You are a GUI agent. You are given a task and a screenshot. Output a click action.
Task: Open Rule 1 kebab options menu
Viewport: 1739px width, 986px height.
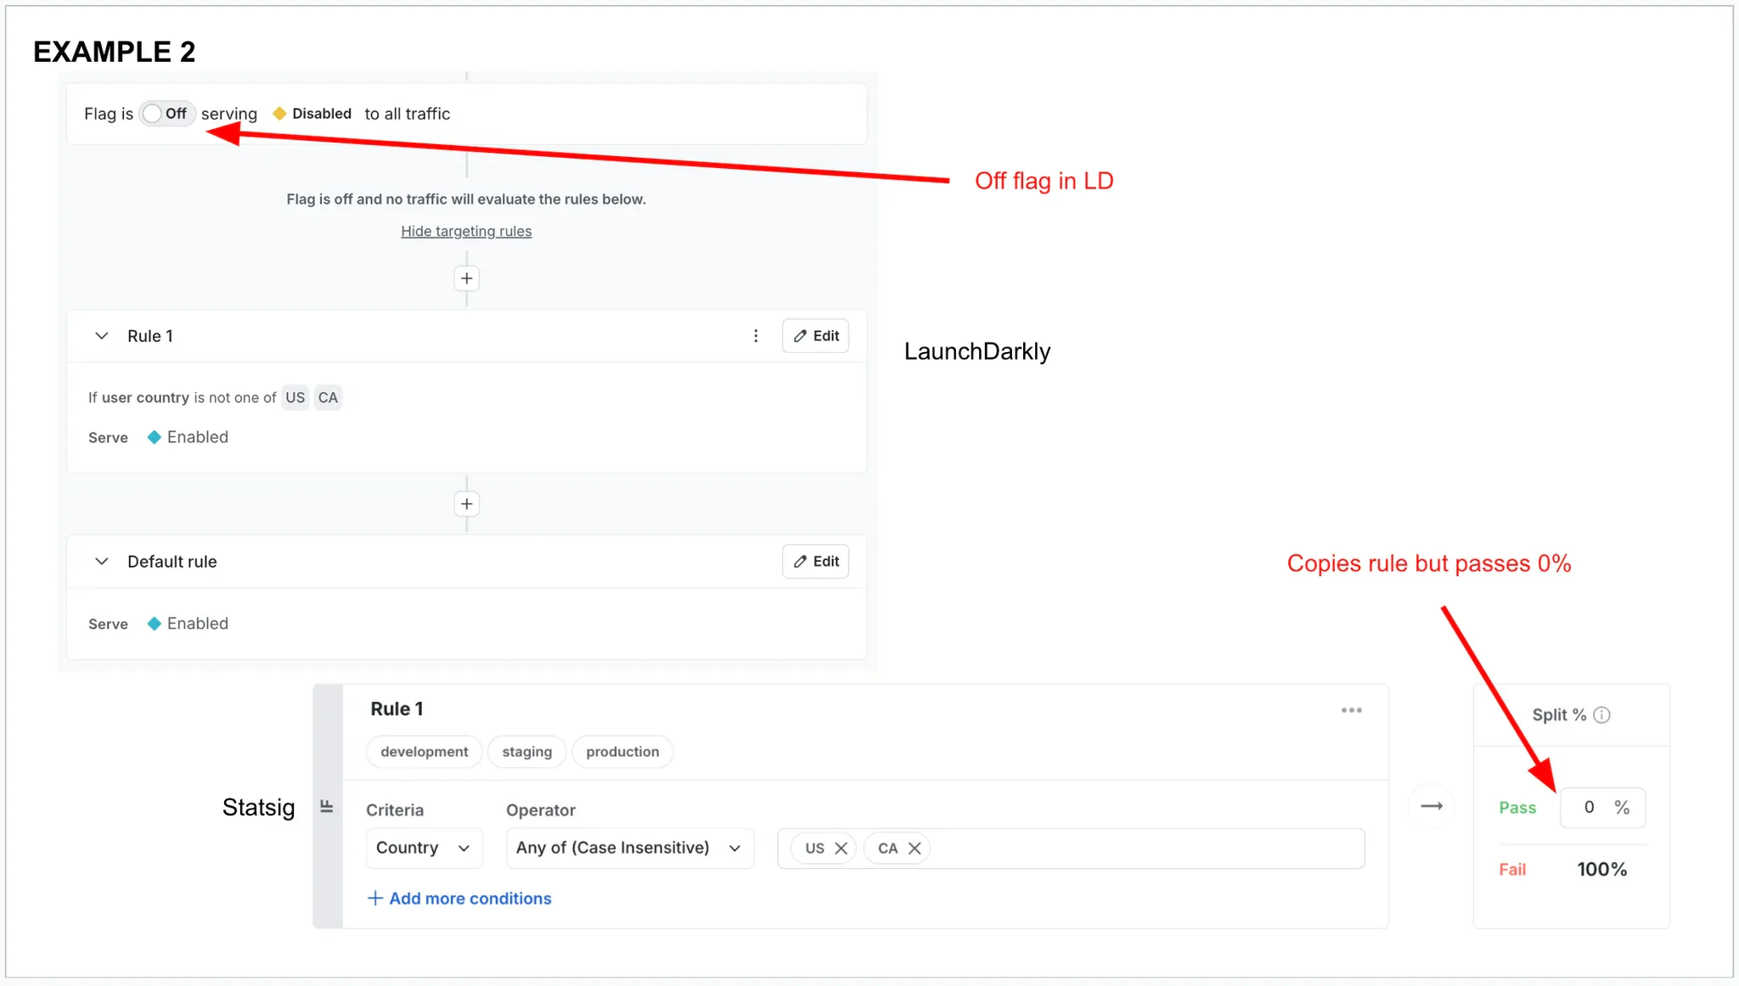(756, 335)
